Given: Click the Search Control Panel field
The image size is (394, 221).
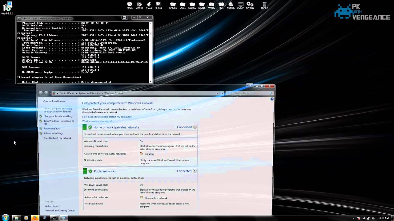Looking at the screenshot, I should [x=249, y=93].
